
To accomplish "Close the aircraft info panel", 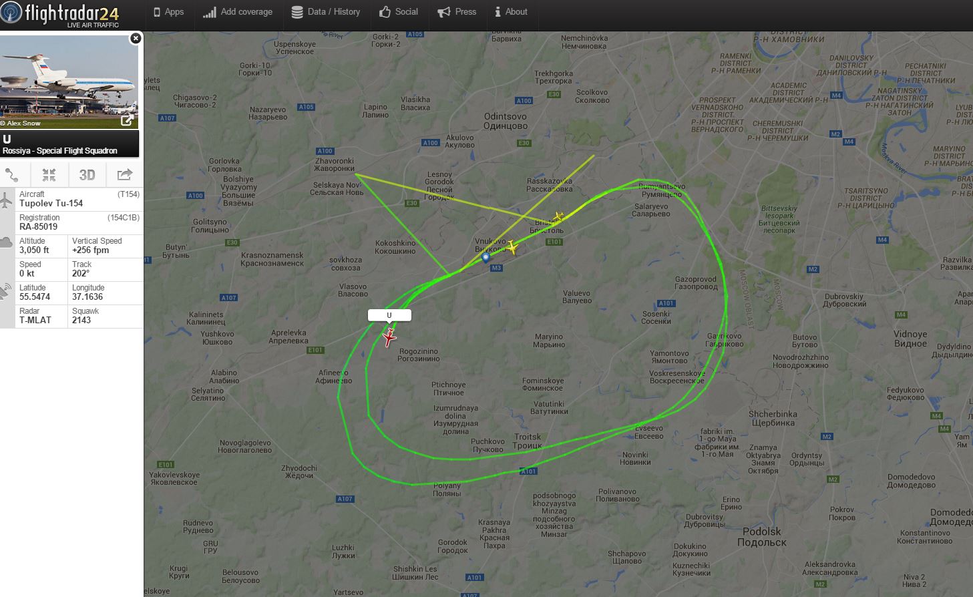I will click(x=136, y=38).
